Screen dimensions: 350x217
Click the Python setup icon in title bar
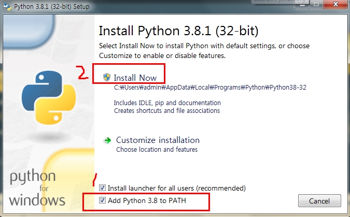pos(7,6)
